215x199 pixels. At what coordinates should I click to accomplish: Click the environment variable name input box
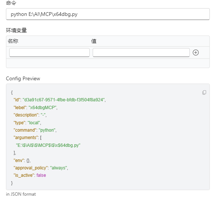(x=49, y=53)
